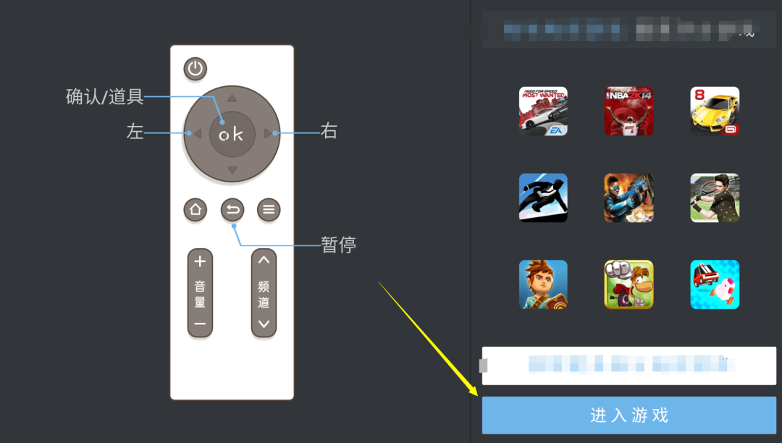782x443 pixels.
Task: Click the 进入游戏 button
Action: coord(629,415)
